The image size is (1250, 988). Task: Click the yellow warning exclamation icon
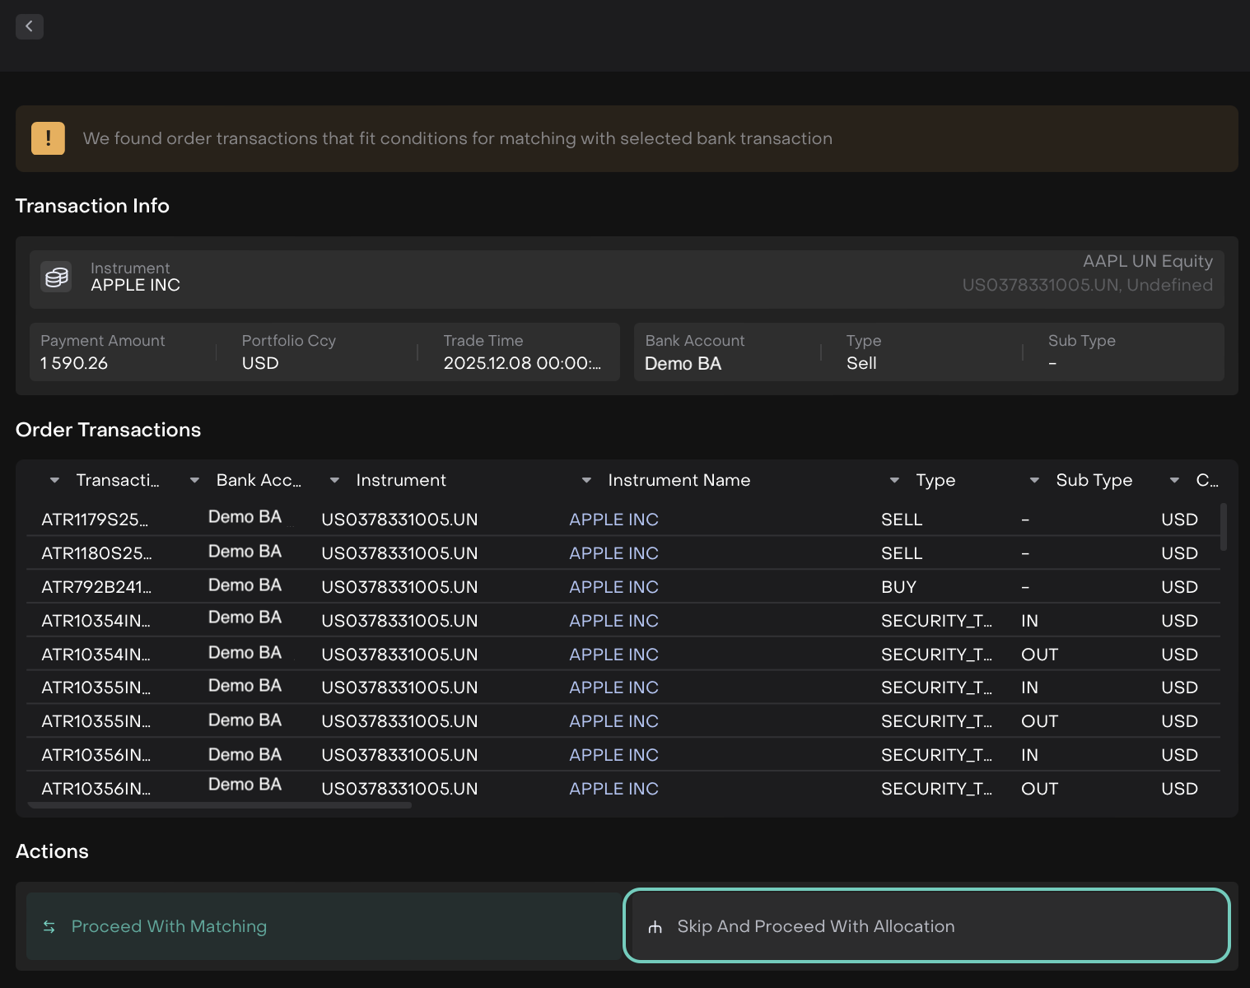pos(48,138)
